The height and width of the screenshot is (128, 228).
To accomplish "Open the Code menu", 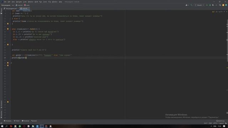I will click(25, 2).
